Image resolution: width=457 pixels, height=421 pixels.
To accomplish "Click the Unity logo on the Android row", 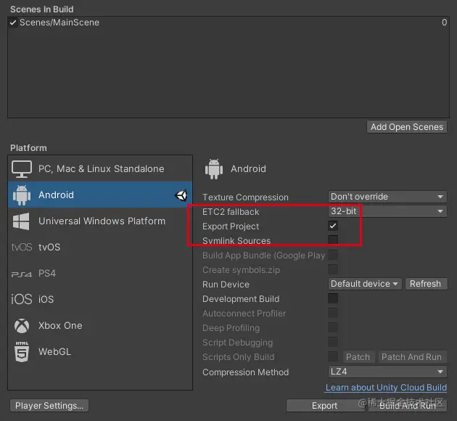I will coord(181,195).
